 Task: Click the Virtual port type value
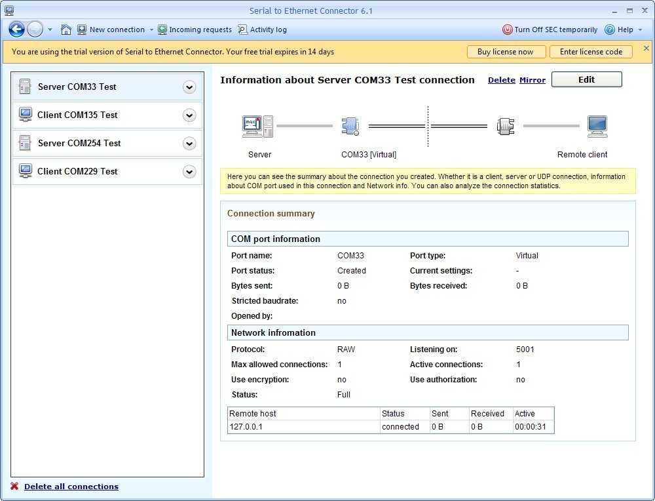point(527,256)
